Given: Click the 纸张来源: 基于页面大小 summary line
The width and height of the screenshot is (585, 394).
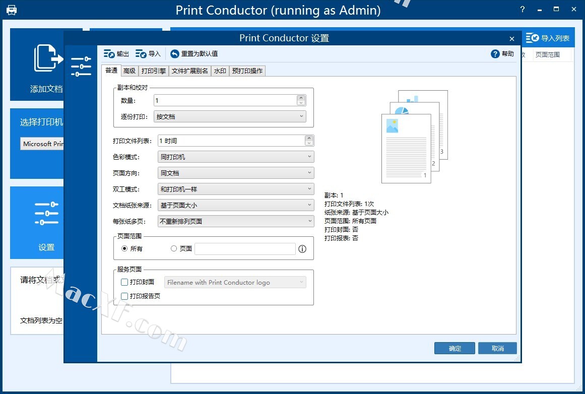Looking at the screenshot, I should pyautogui.click(x=356, y=212).
